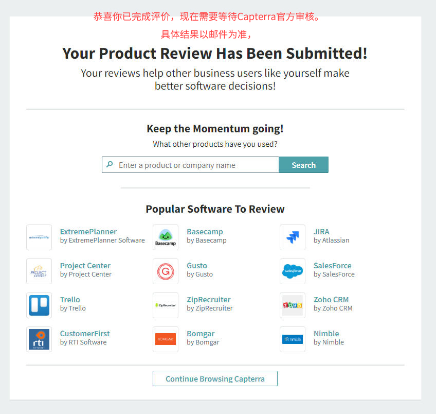436x414 pixels.
Task: Choose the Gusto red G logo
Action: click(166, 271)
